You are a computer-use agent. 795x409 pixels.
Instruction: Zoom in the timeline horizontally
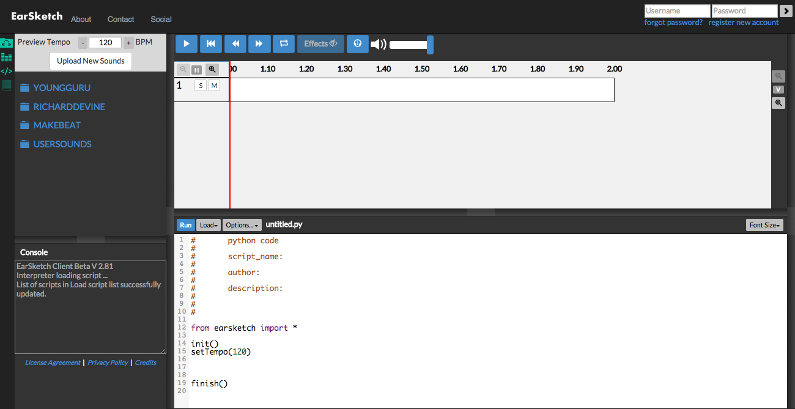[x=212, y=70]
